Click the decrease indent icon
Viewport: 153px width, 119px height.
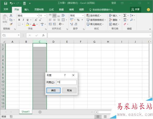50,24
